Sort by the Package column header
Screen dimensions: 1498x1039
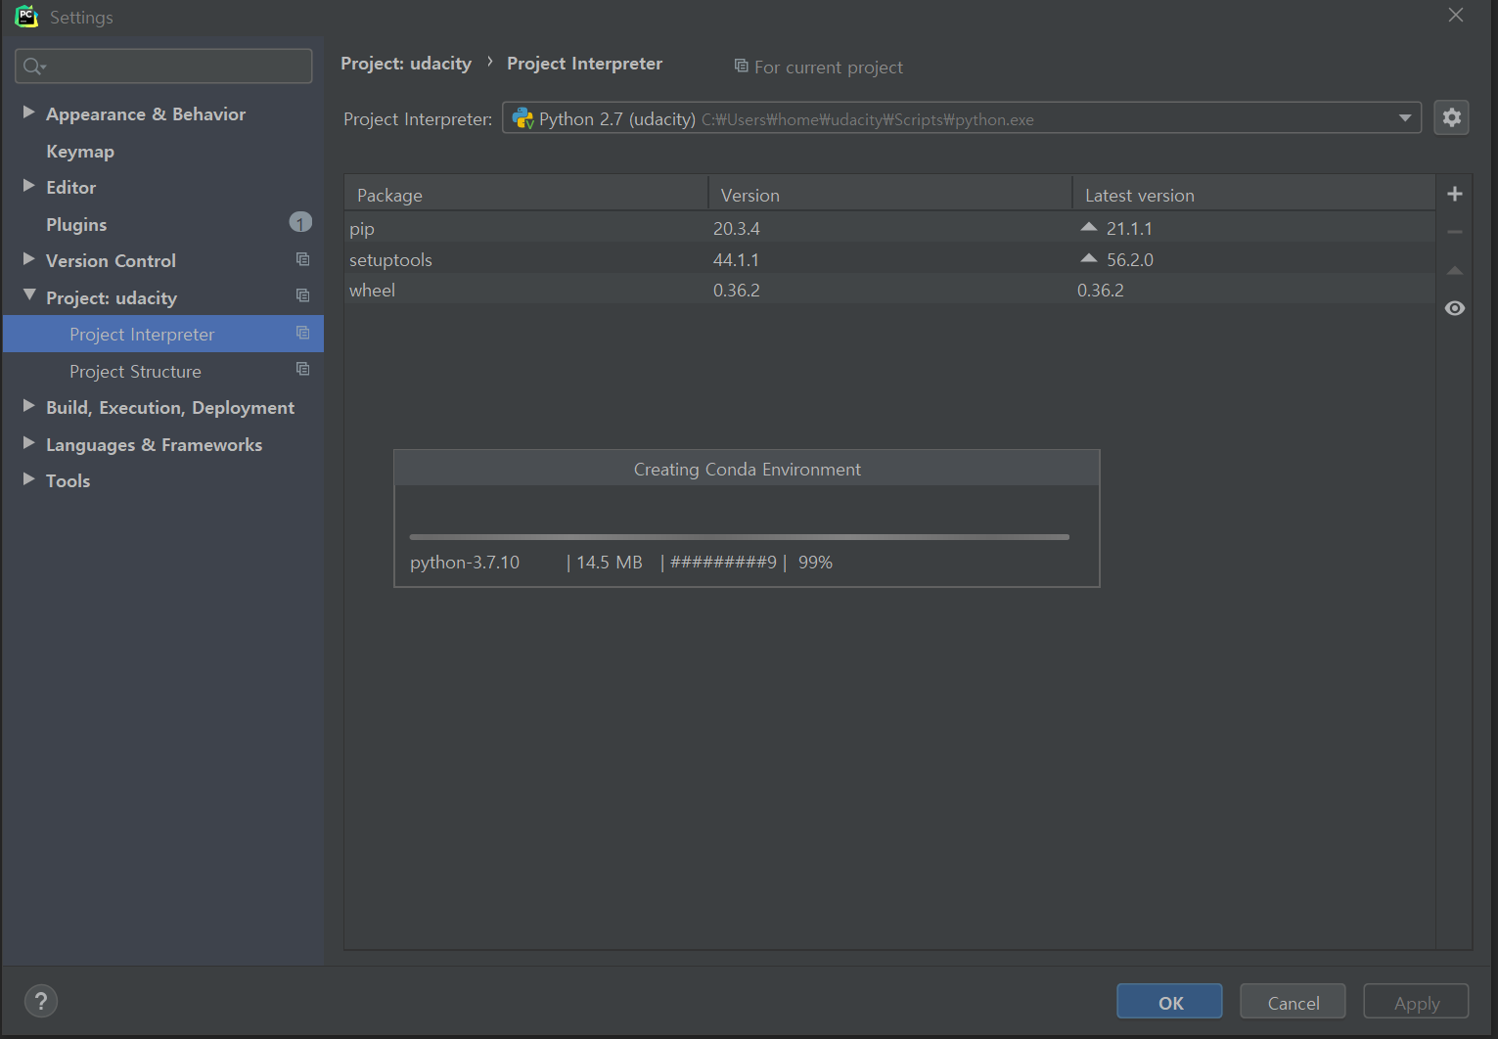pyautogui.click(x=526, y=194)
